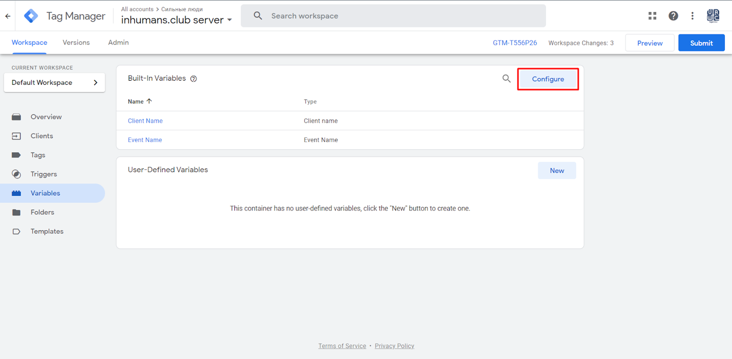
Task: Click the account avatar icon
Action: point(713,16)
